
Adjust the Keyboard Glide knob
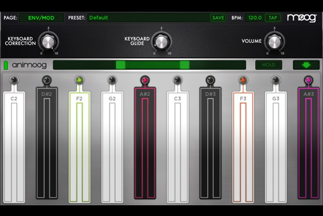161,42
